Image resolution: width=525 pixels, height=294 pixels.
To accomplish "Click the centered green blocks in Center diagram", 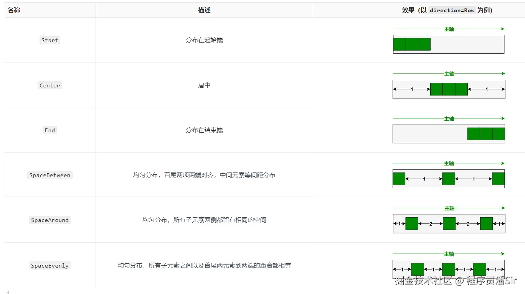I will 448,89.
